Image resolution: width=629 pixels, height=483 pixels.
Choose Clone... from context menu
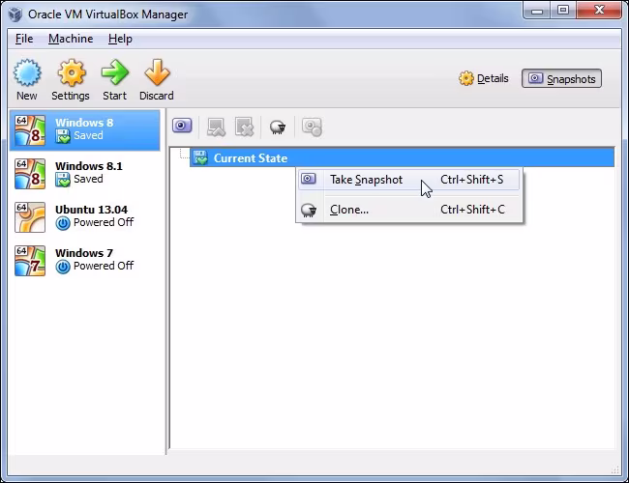[409, 210]
